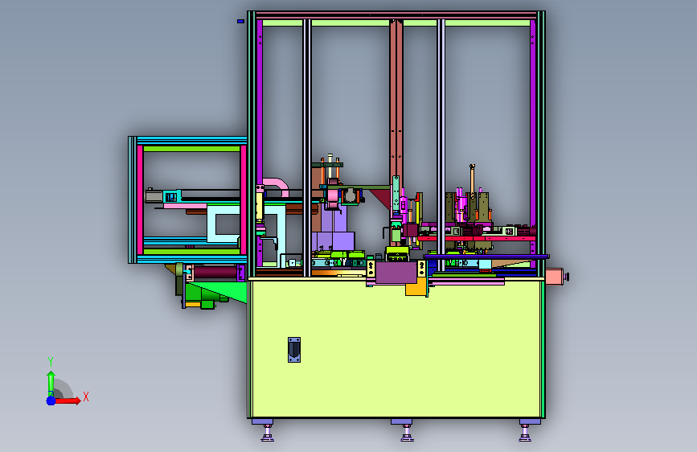Screen dimensions: 697x452
Task: Select the pink curved tube near the left frame
Action: (277, 186)
